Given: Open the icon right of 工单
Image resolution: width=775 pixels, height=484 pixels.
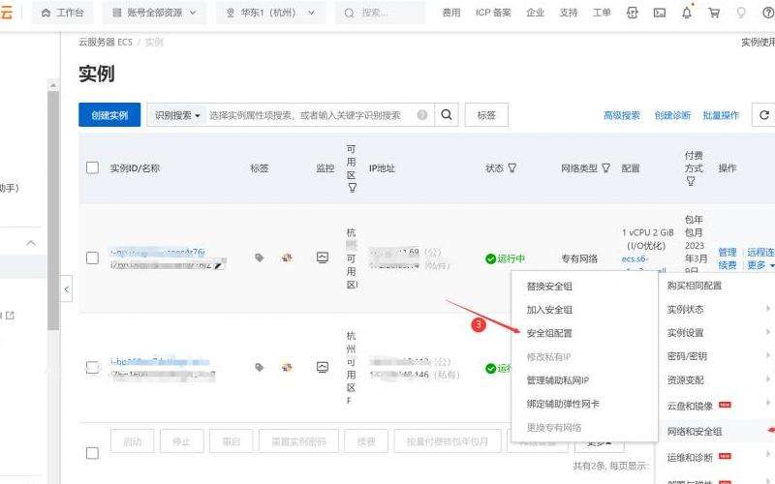Looking at the screenshot, I should pyautogui.click(x=633, y=13).
